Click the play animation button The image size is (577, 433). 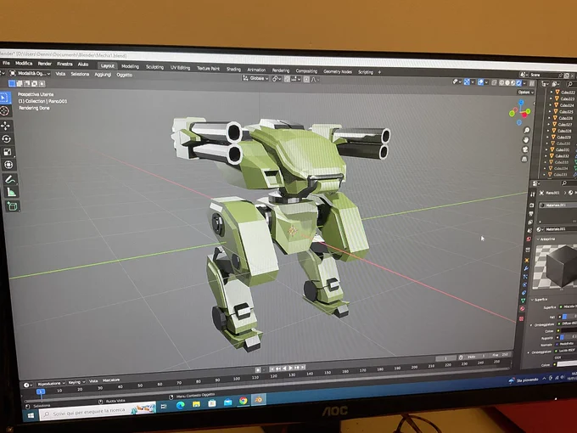(x=290, y=368)
